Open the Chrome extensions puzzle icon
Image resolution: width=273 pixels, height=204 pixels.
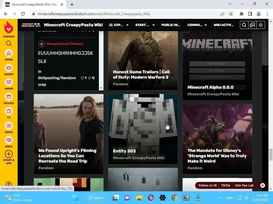[242, 14]
